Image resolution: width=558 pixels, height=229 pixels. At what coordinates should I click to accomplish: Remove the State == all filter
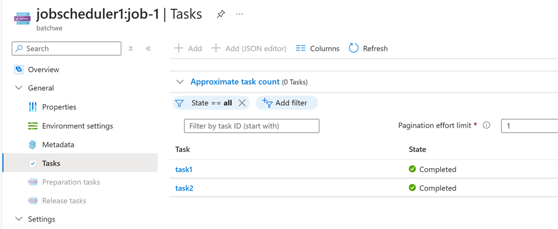[242, 103]
